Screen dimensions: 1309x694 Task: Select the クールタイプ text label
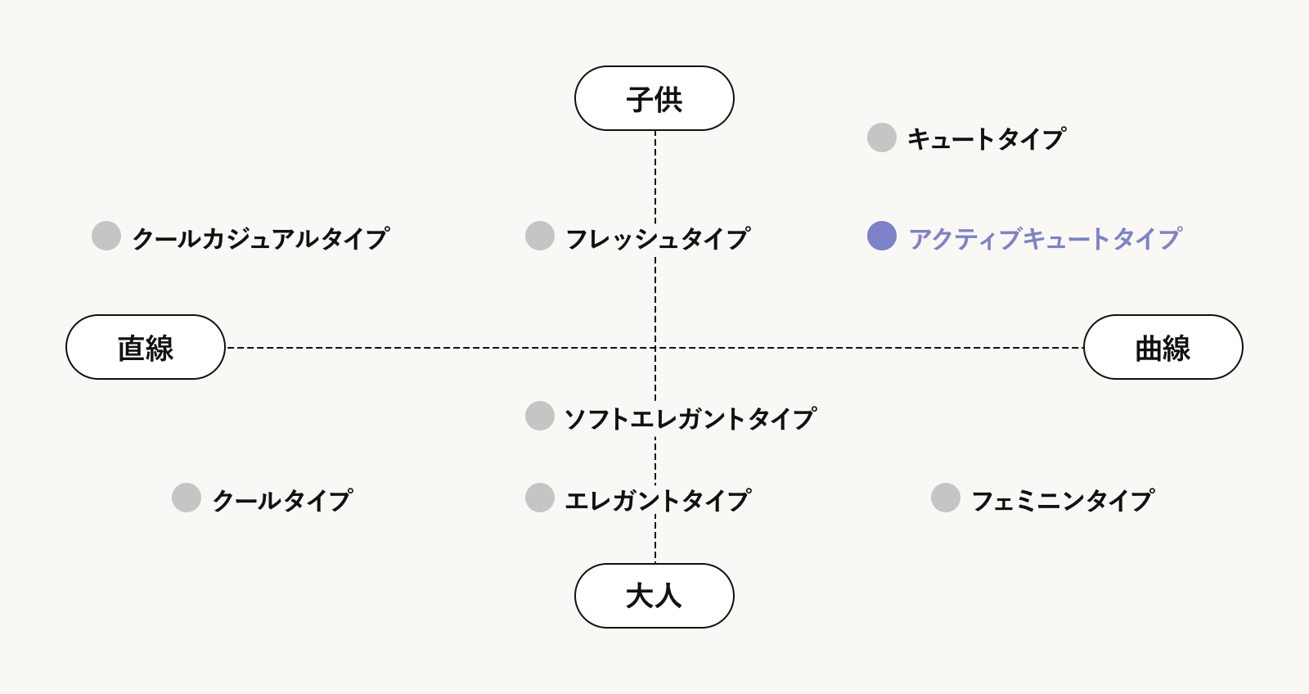tap(282, 500)
